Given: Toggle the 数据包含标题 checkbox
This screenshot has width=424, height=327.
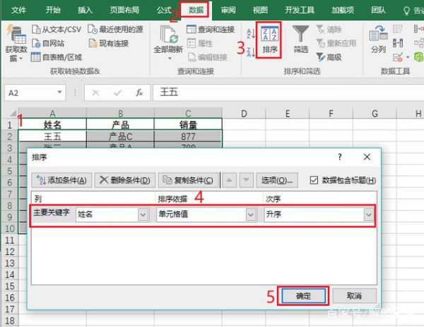Looking at the screenshot, I should [314, 180].
